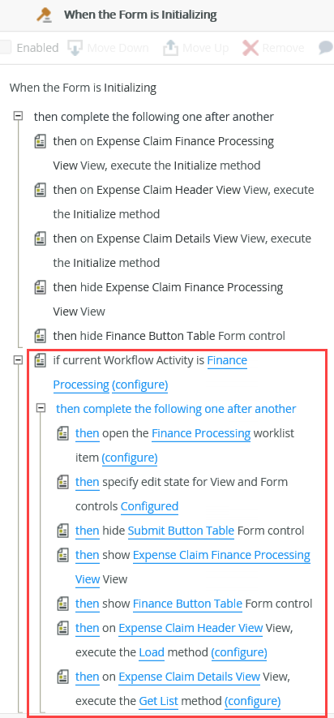Click the red Remove X icon

[x=250, y=48]
